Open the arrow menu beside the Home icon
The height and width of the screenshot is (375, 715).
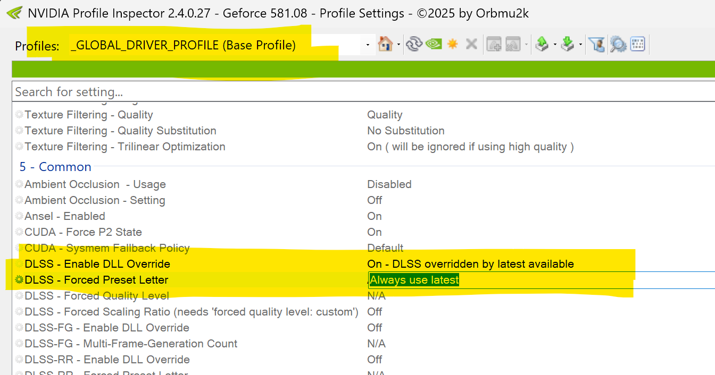point(398,45)
